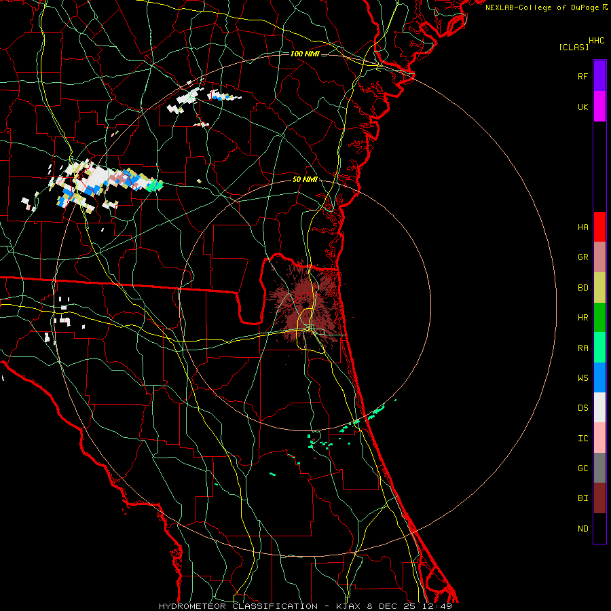The height and width of the screenshot is (611, 611).
Task: Click the DS legend label
Action: click(x=582, y=408)
